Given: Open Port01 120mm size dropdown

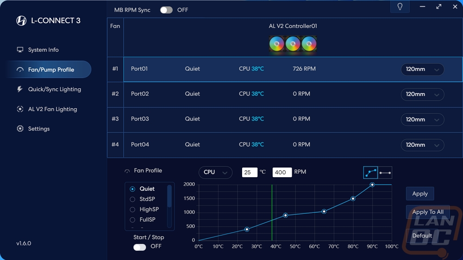Looking at the screenshot, I should tap(422, 69).
